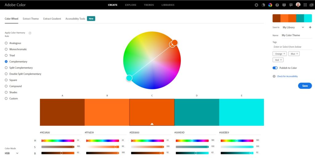315x159 pixels.
Task: Toggle the Publish to Color switch
Action: point(275,68)
